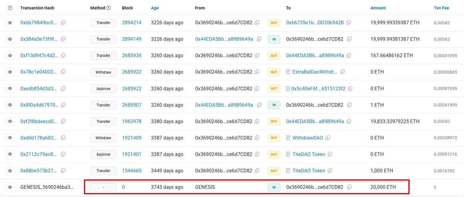Select the 167.66486162 ETH amount
Viewport: 464px width, 197px height.
click(x=391, y=56)
